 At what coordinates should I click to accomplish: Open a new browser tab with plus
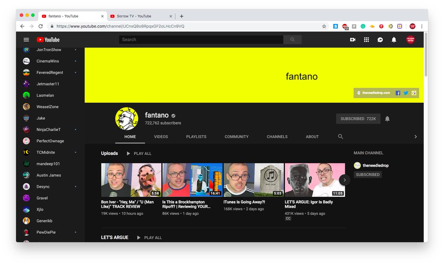point(182,16)
